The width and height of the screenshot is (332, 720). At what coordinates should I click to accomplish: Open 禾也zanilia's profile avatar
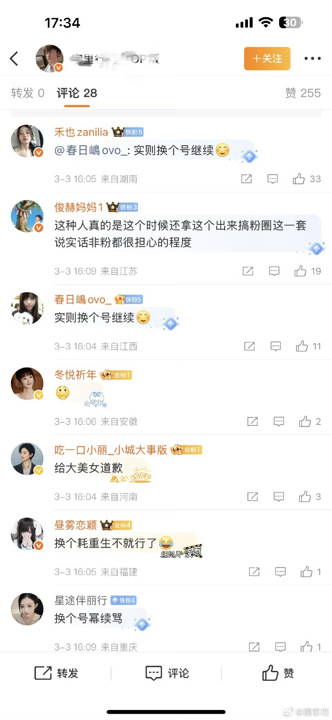point(27,141)
